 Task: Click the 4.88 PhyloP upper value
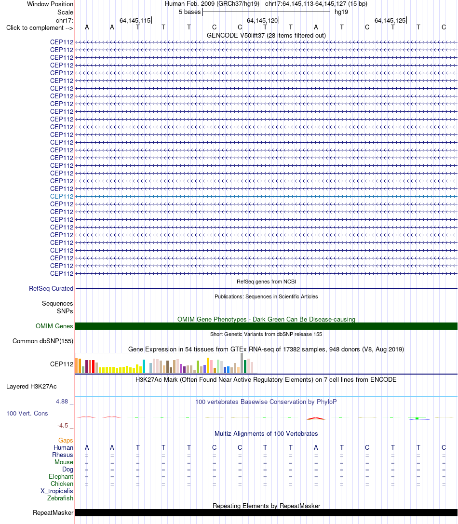62,402
